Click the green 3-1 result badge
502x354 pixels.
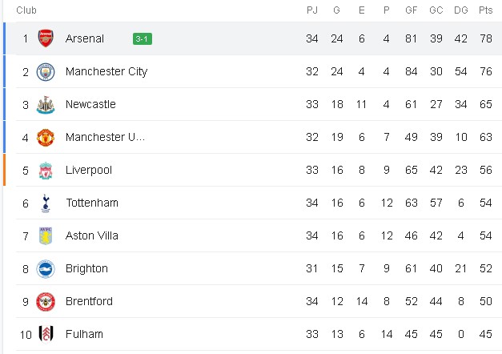pos(143,38)
